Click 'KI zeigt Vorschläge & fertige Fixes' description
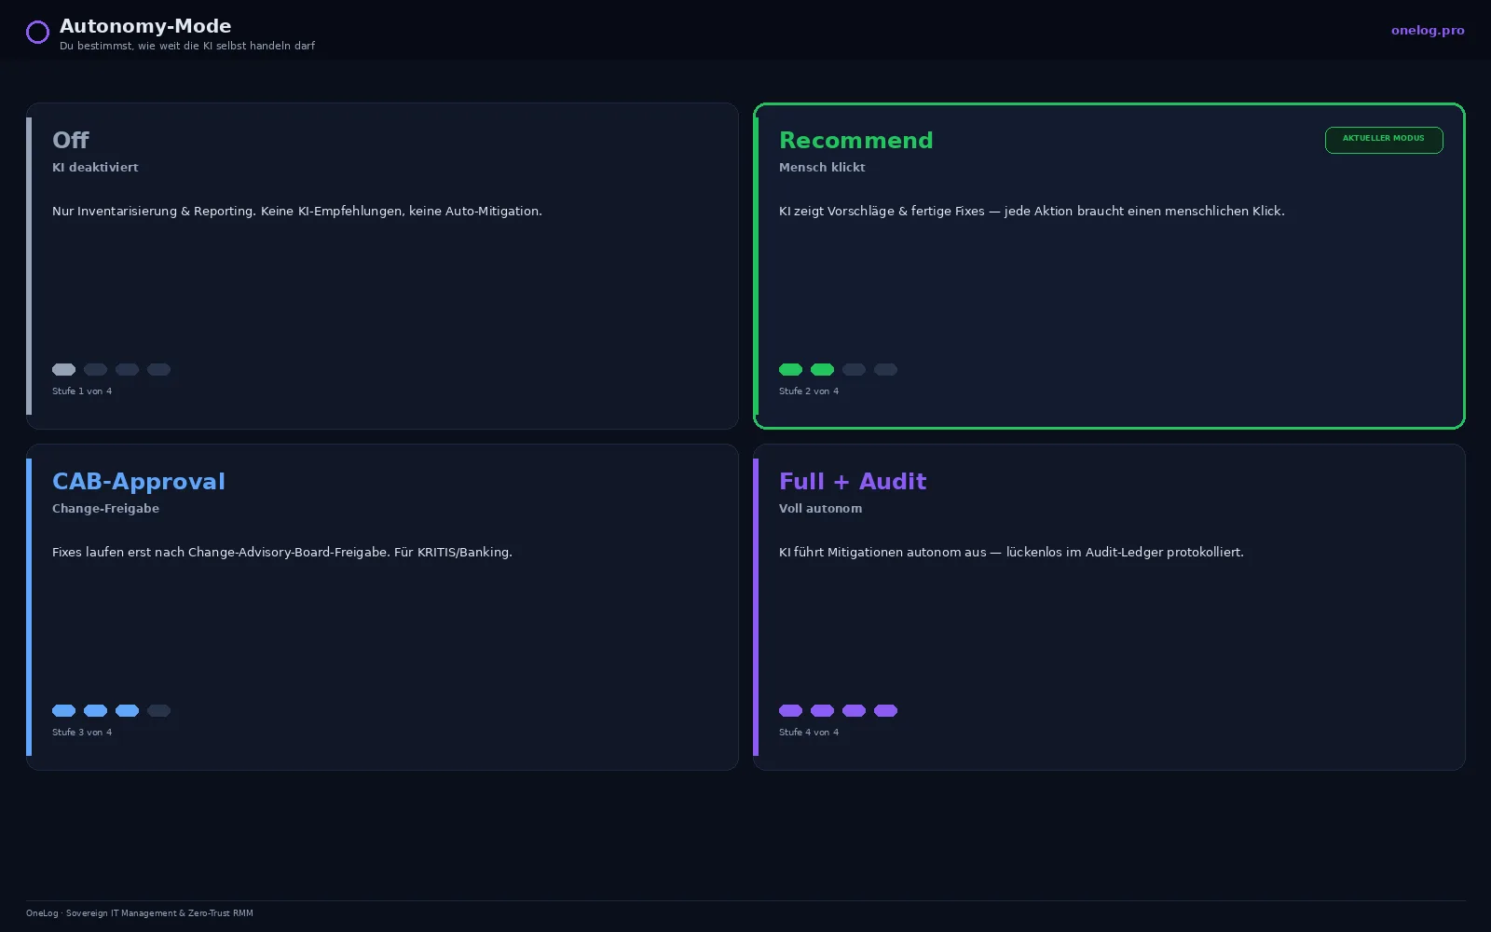This screenshot has height=932, width=1491. 1032,212
